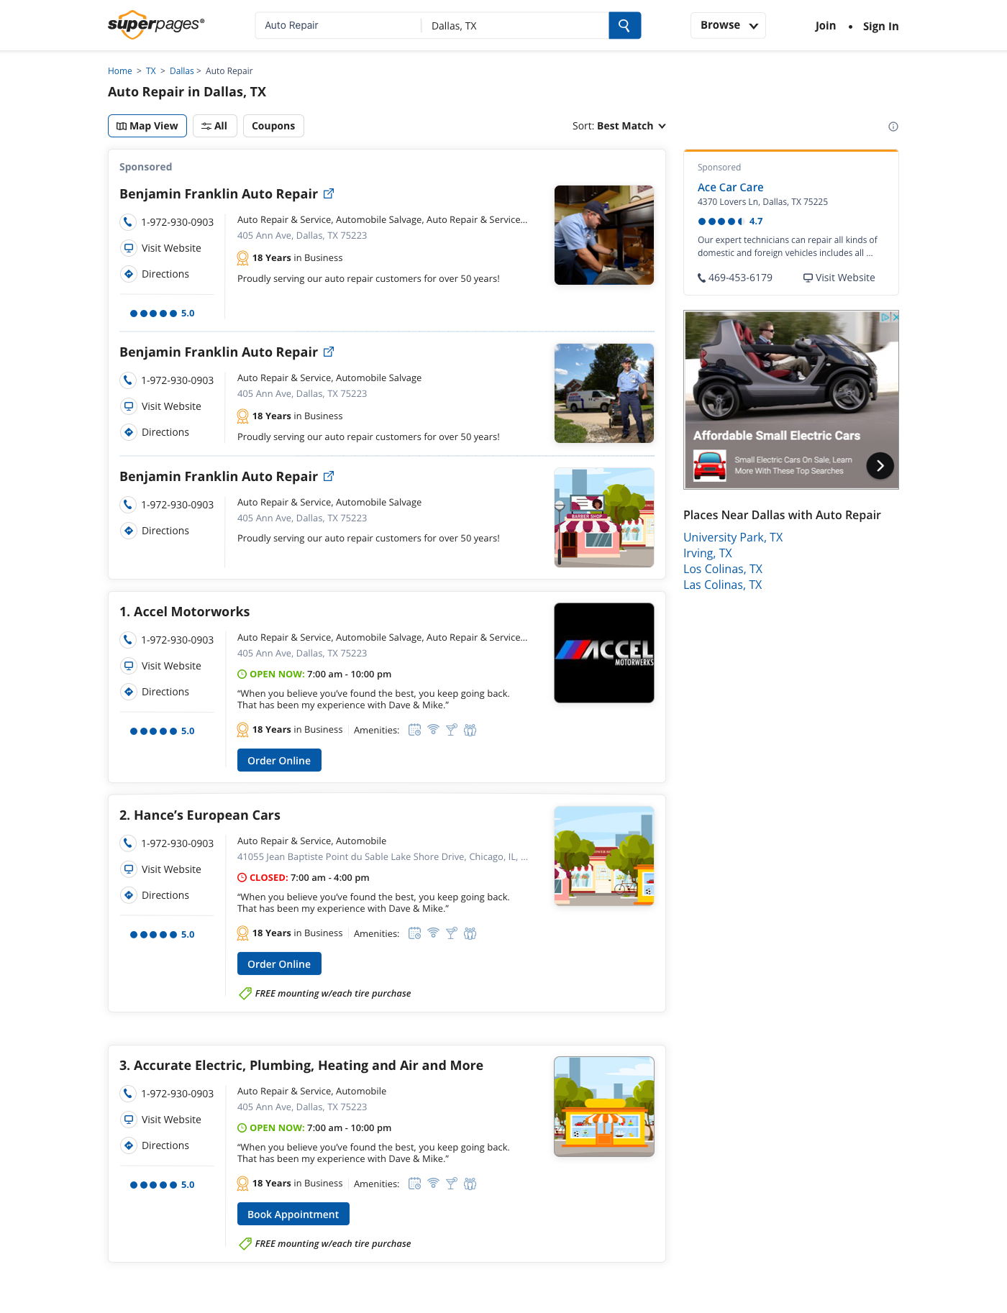The width and height of the screenshot is (1007, 1313).
Task: Open the All filters button
Action: point(215,126)
